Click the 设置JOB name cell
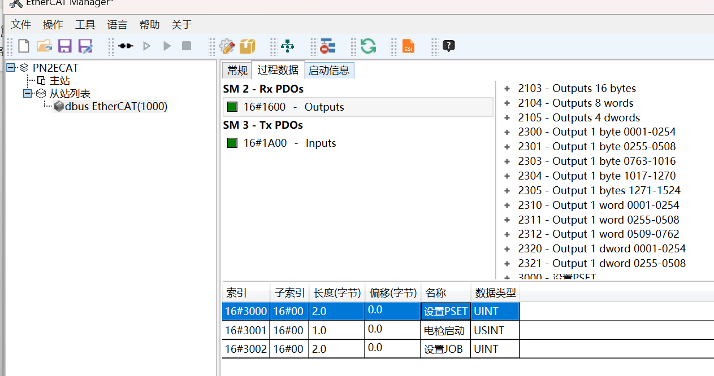Viewport: 714px width, 376px height. point(445,349)
